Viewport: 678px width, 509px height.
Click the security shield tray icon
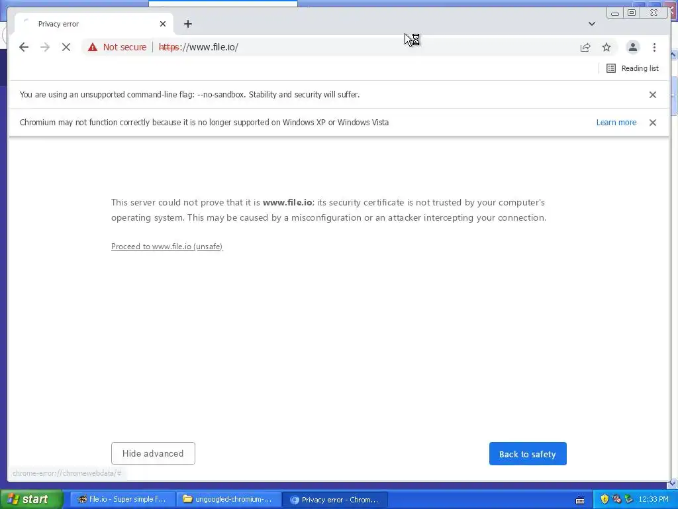pyautogui.click(x=605, y=500)
